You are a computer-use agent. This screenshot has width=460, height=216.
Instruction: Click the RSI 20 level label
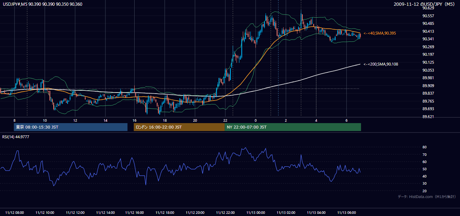[424, 191]
